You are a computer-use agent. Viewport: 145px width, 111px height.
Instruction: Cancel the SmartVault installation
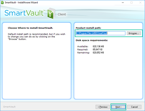click(x=134, y=107)
